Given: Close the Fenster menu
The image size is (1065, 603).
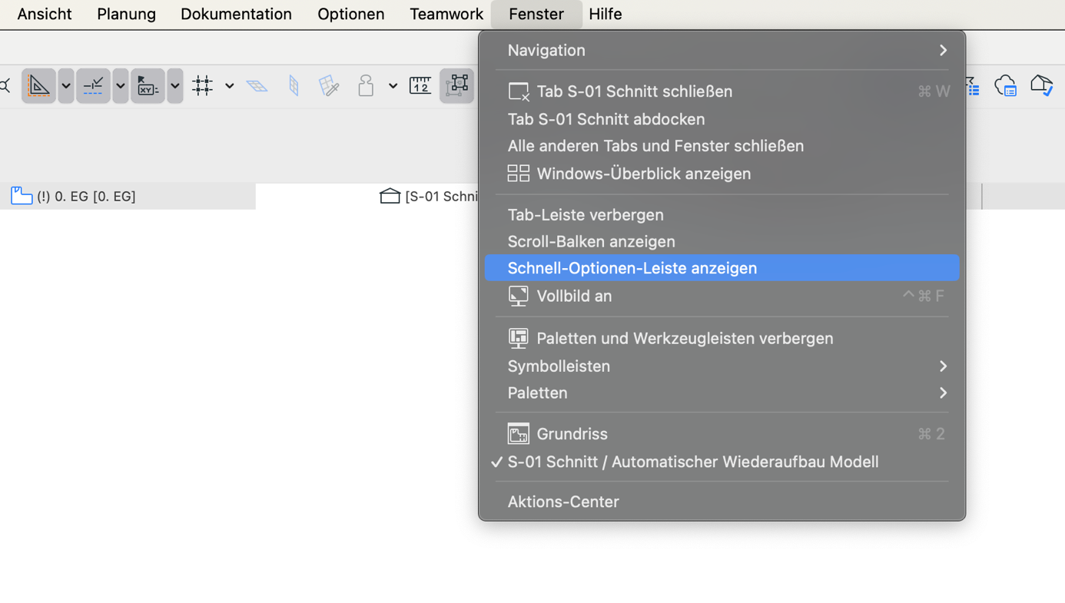Looking at the screenshot, I should coord(536,14).
